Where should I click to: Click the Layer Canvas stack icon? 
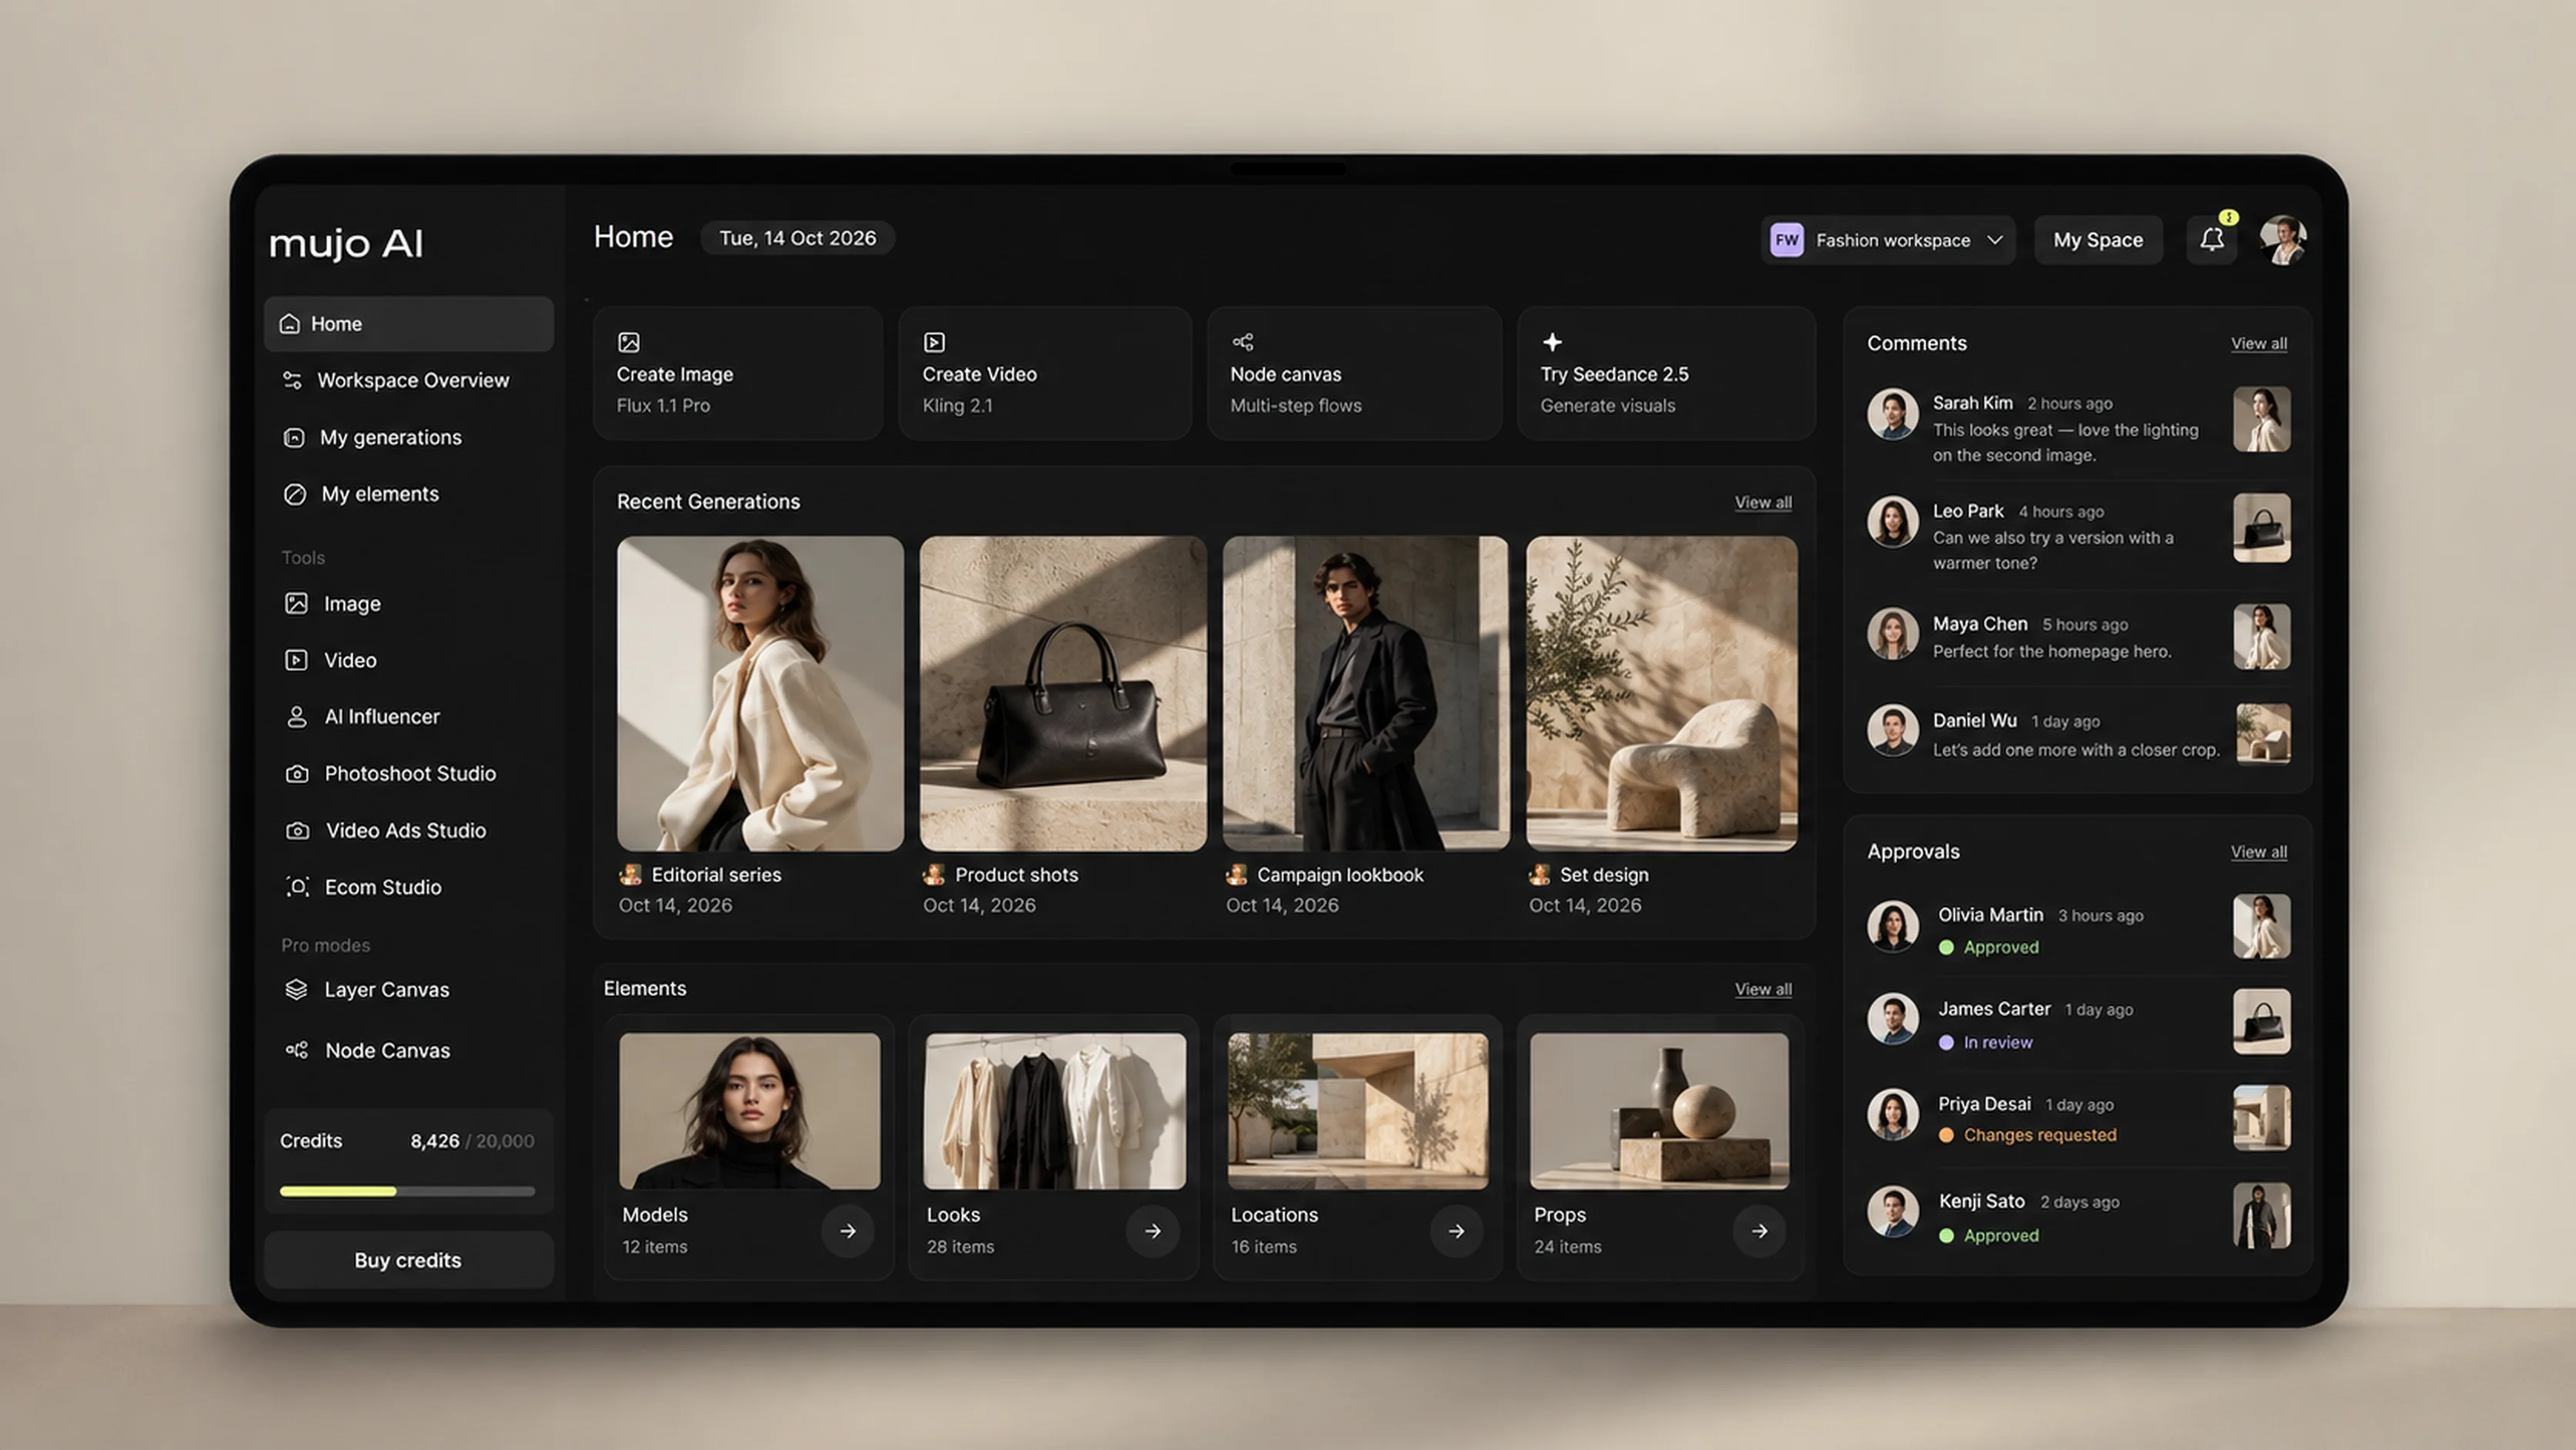(x=296, y=989)
